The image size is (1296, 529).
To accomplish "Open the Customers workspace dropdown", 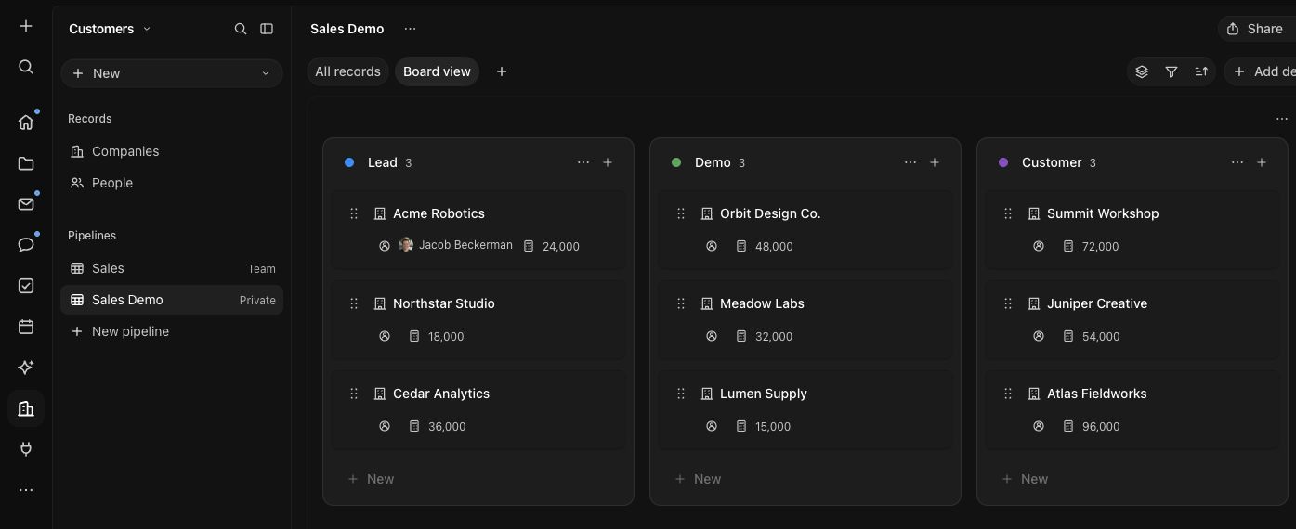I will tap(110, 29).
